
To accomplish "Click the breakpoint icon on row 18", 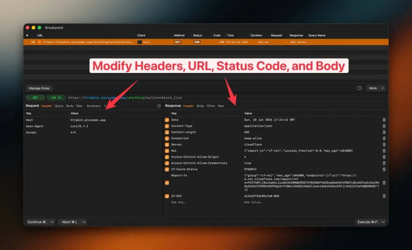I will [x=39, y=42].
